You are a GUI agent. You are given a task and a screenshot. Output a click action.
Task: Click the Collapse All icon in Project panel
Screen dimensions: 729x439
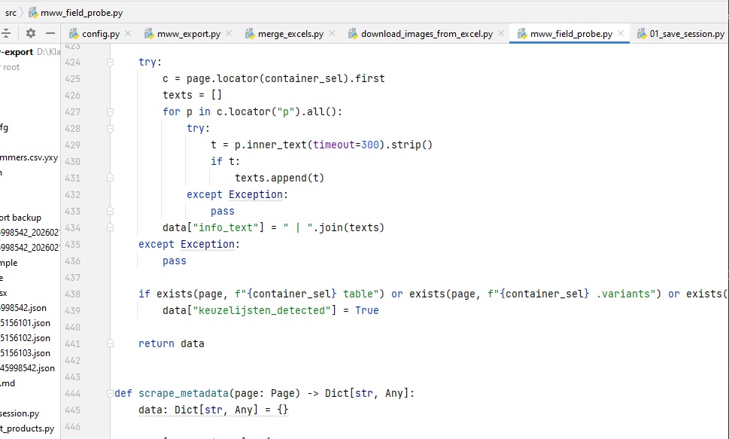[7, 33]
